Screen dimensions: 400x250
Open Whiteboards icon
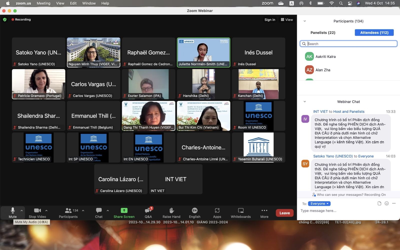(241, 210)
